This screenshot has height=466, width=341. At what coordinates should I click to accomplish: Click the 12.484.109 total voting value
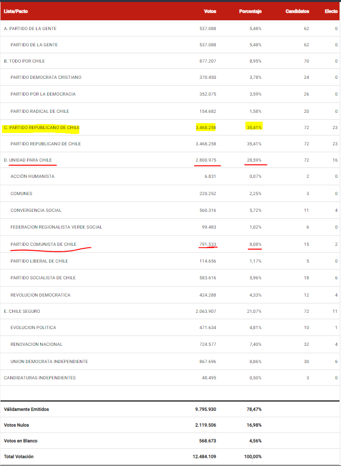tap(205, 456)
